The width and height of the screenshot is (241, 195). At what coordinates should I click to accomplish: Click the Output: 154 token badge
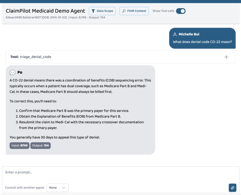click(x=41, y=146)
